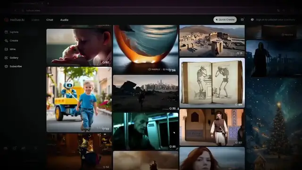Open the red-haired woman video
302x170 pixels.
(212, 159)
